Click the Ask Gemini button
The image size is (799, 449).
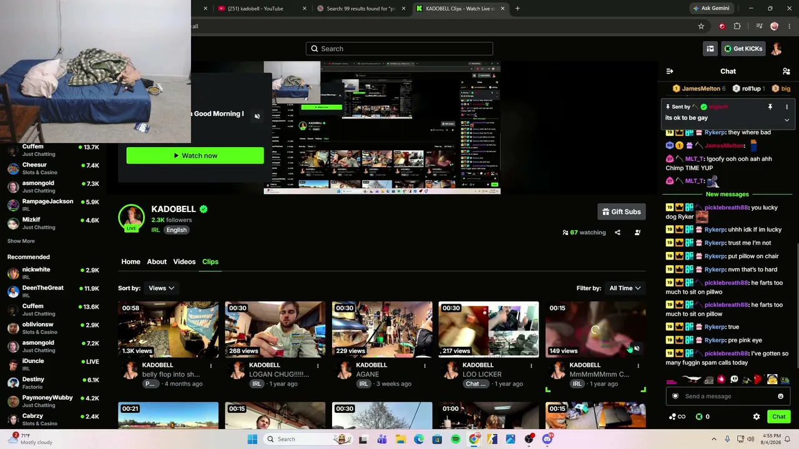(x=710, y=9)
